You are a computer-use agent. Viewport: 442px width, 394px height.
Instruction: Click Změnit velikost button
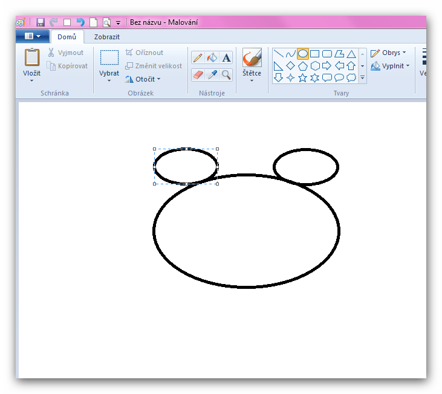coord(154,66)
